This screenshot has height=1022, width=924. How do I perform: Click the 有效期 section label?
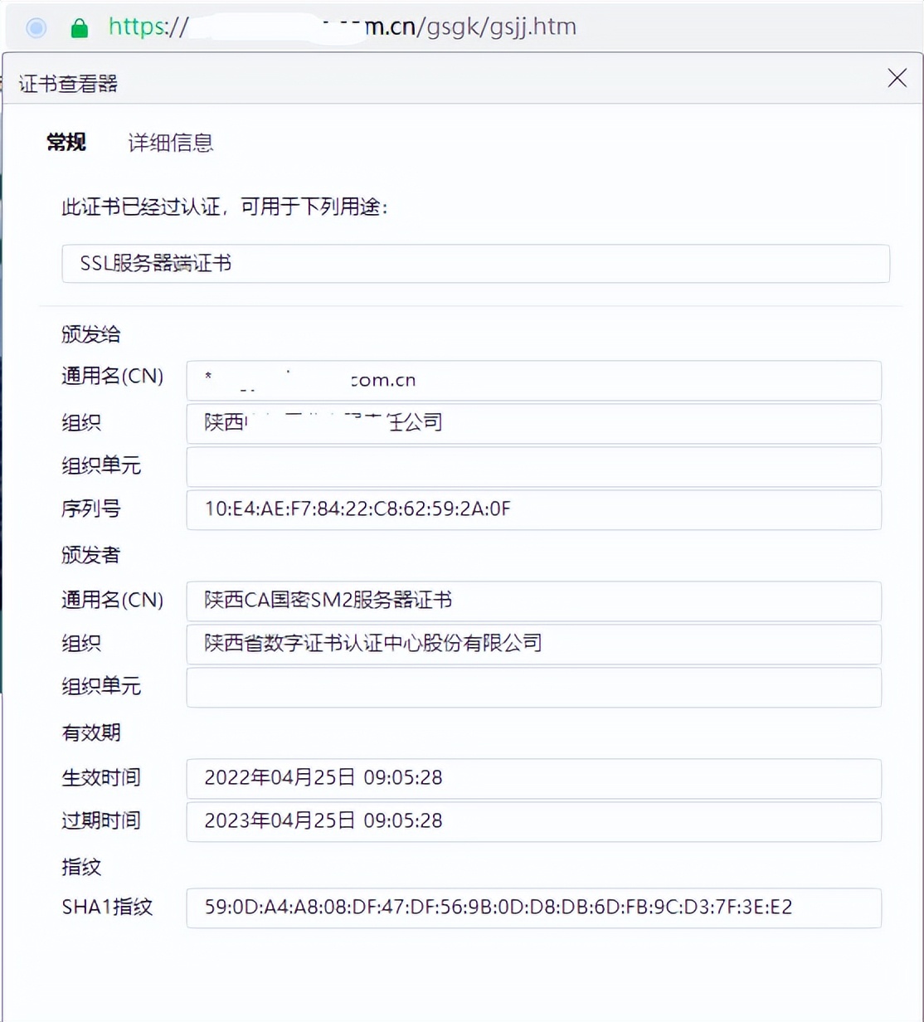click(90, 733)
